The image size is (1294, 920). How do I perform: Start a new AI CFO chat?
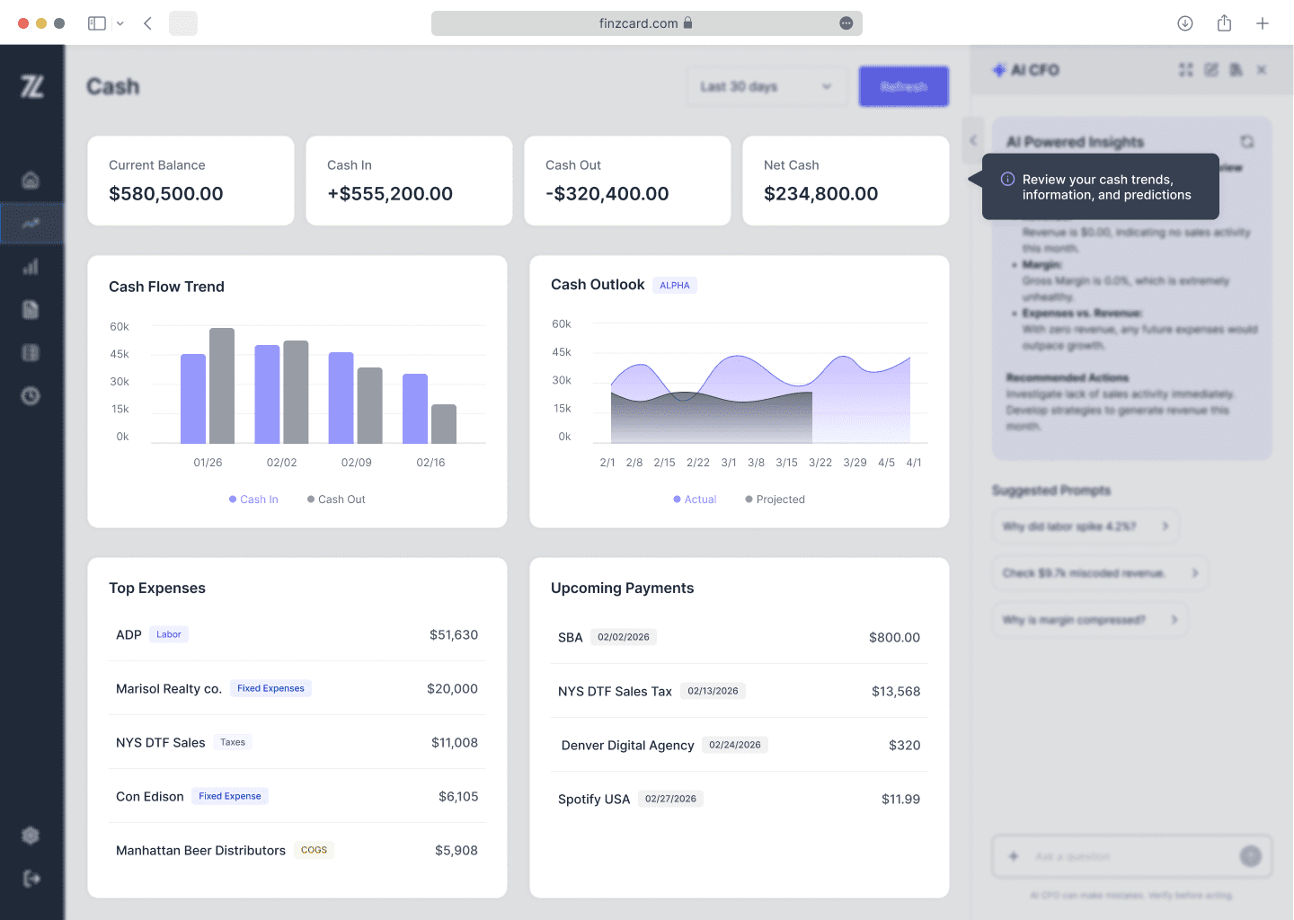pyautogui.click(x=1211, y=70)
